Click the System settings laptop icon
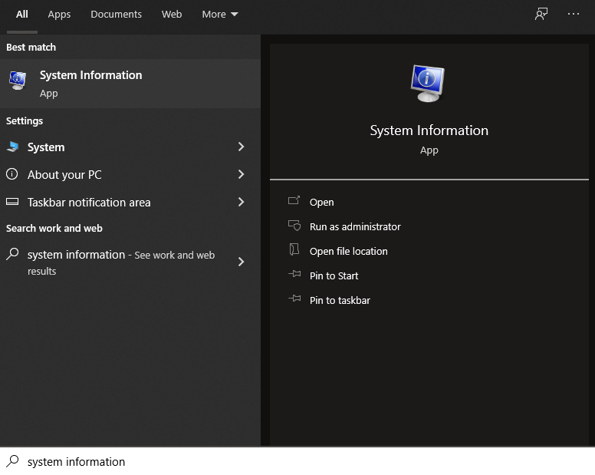Viewport: 595px width, 475px height. [x=12, y=147]
